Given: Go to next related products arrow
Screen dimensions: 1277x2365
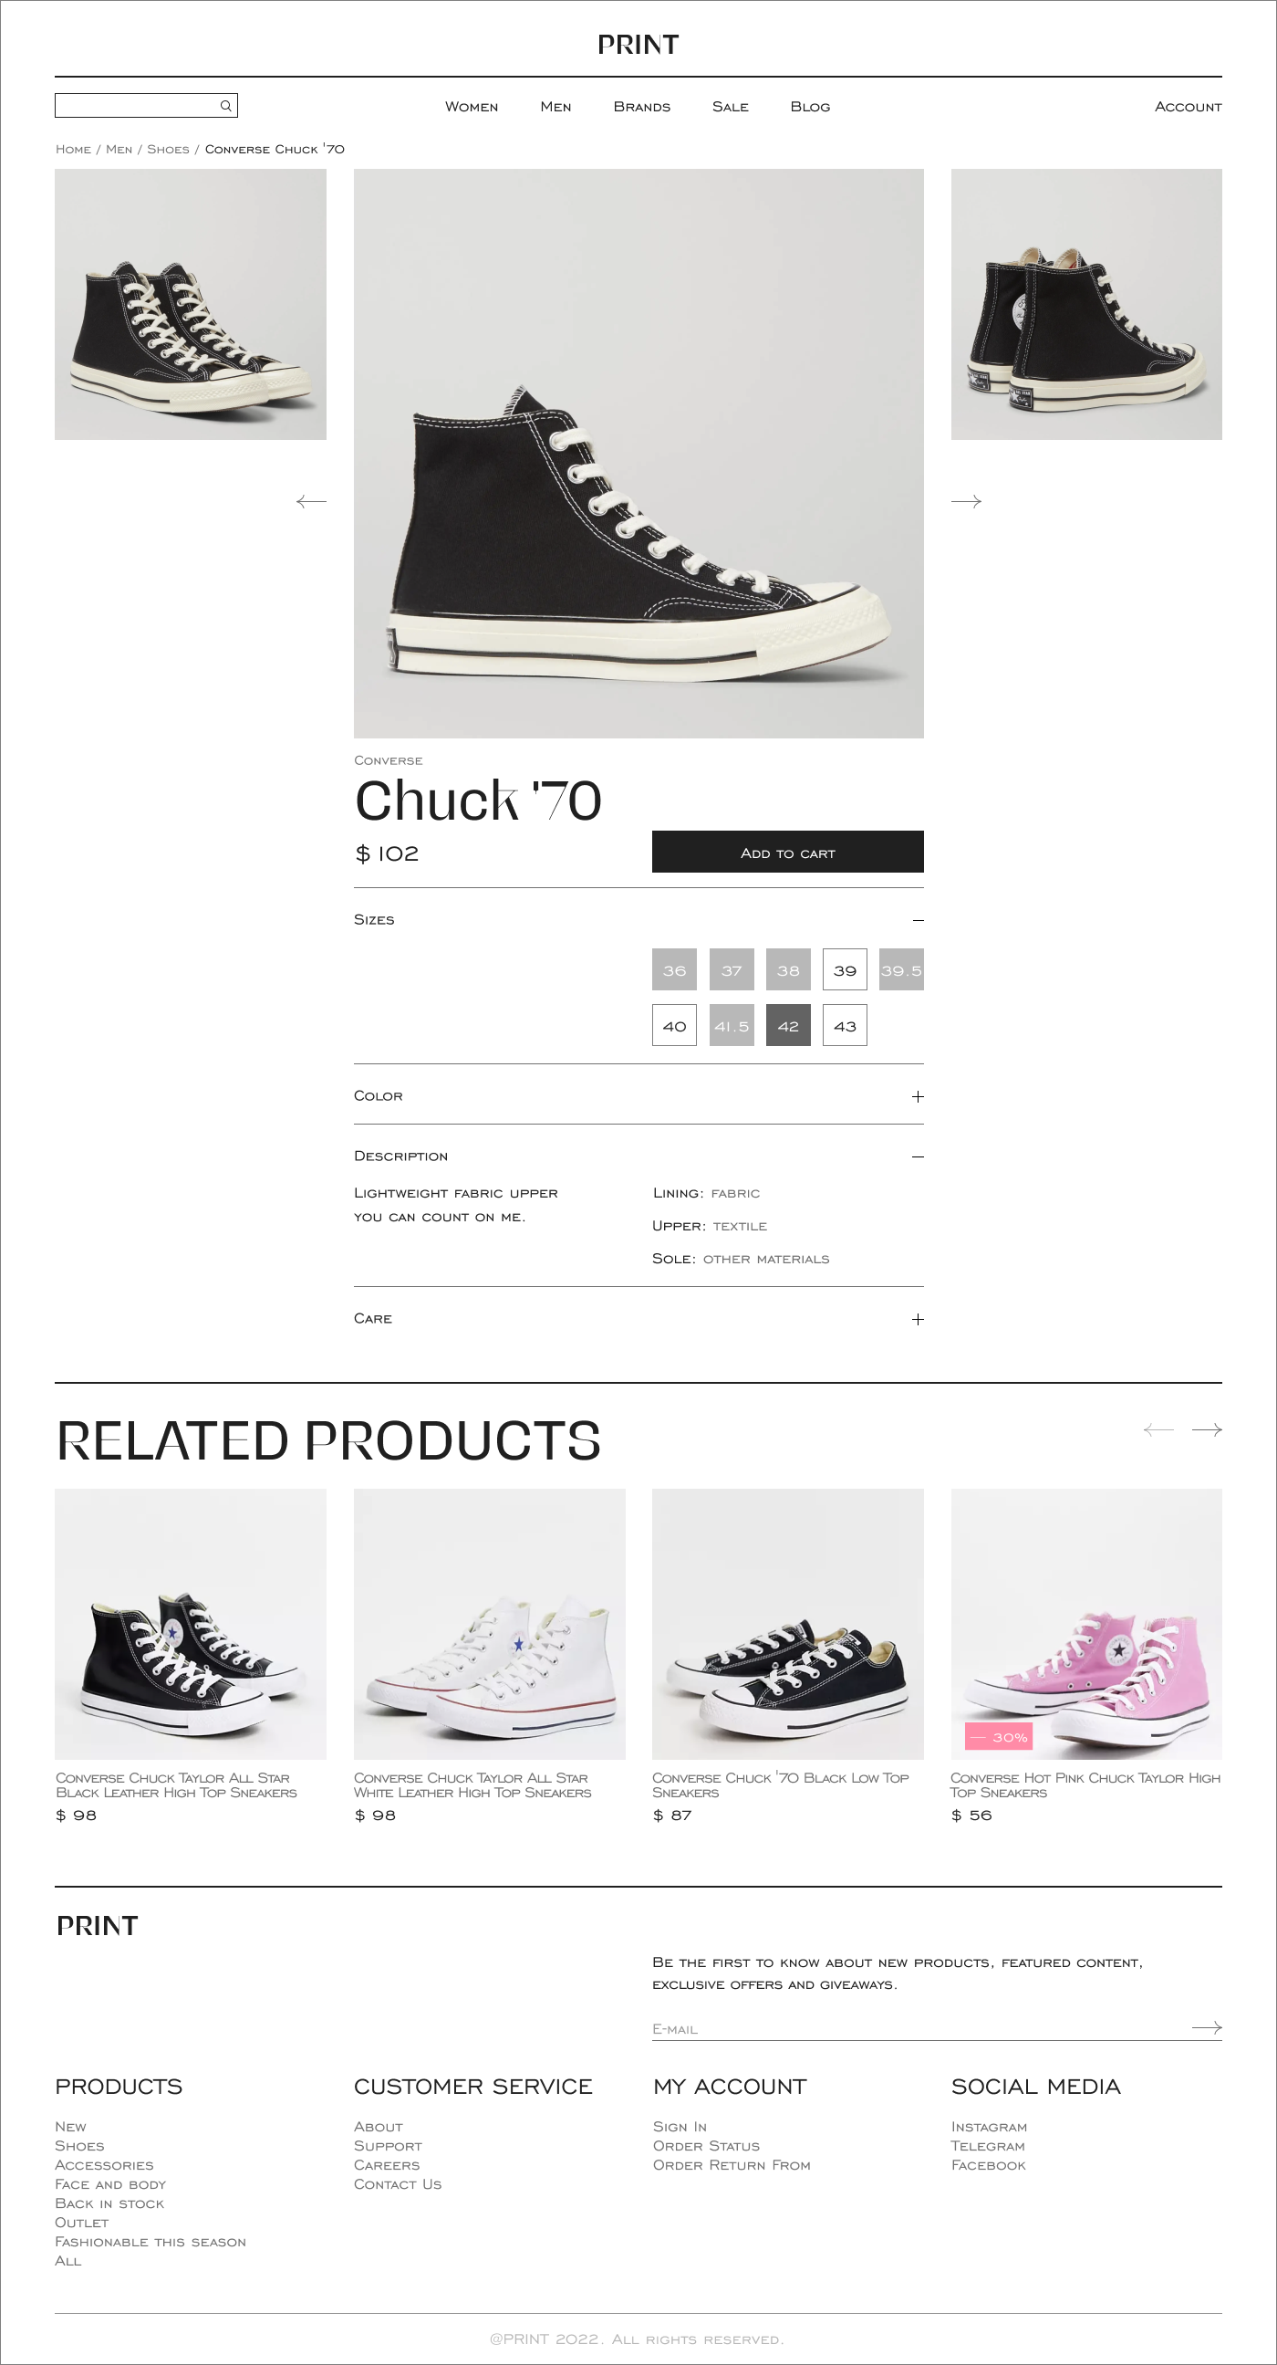Looking at the screenshot, I should pyautogui.click(x=1207, y=1429).
